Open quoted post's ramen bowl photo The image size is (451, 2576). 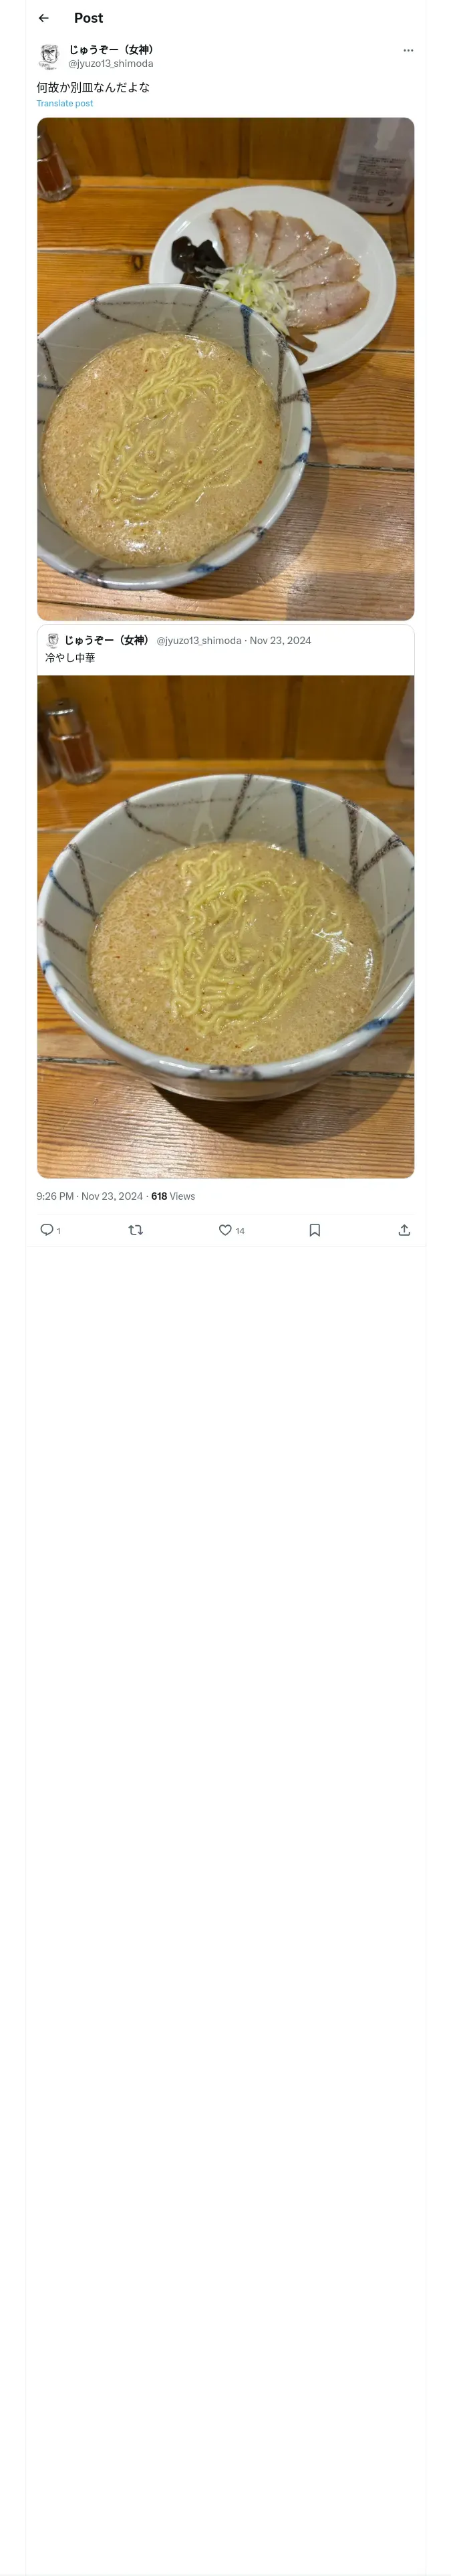tap(225, 925)
